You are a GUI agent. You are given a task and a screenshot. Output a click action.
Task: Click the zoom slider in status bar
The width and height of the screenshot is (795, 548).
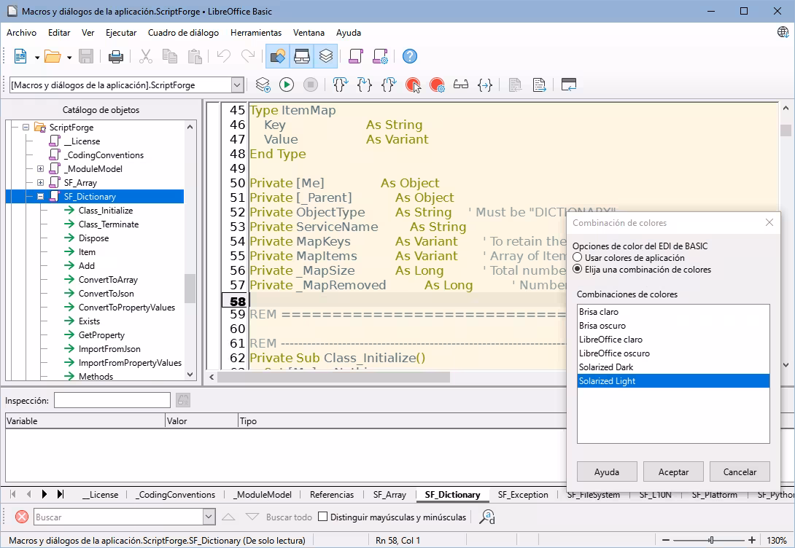[x=711, y=541]
